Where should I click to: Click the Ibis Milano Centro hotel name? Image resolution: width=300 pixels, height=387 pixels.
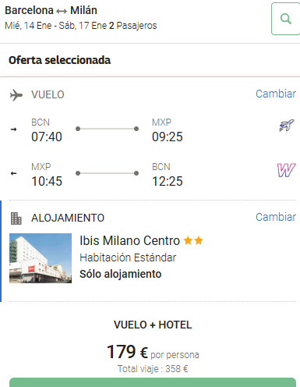[x=129, y=240]
